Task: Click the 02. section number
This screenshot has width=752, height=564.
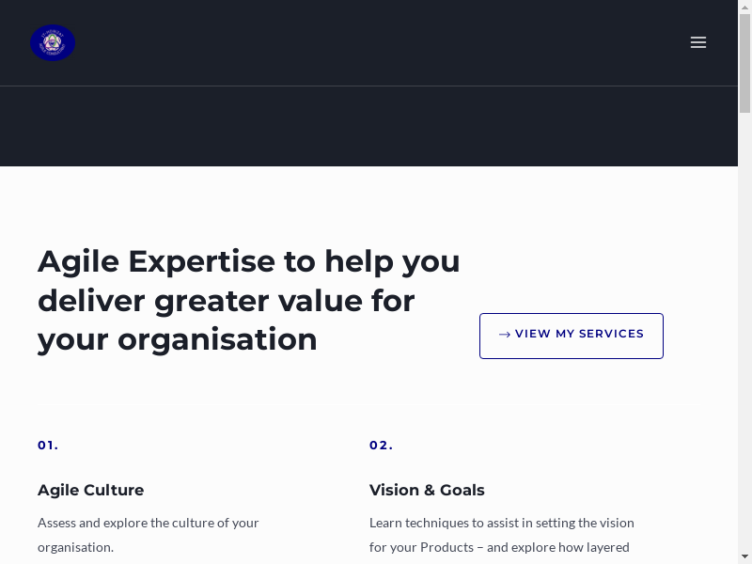Action: 381,446
